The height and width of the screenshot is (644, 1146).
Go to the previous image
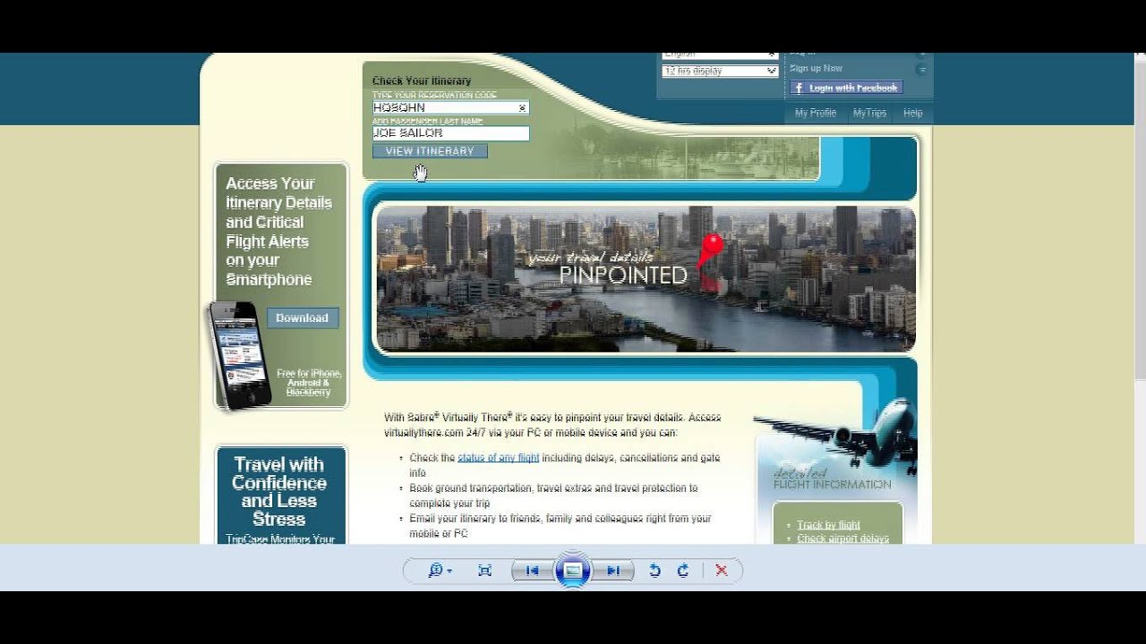coord(532,571)
